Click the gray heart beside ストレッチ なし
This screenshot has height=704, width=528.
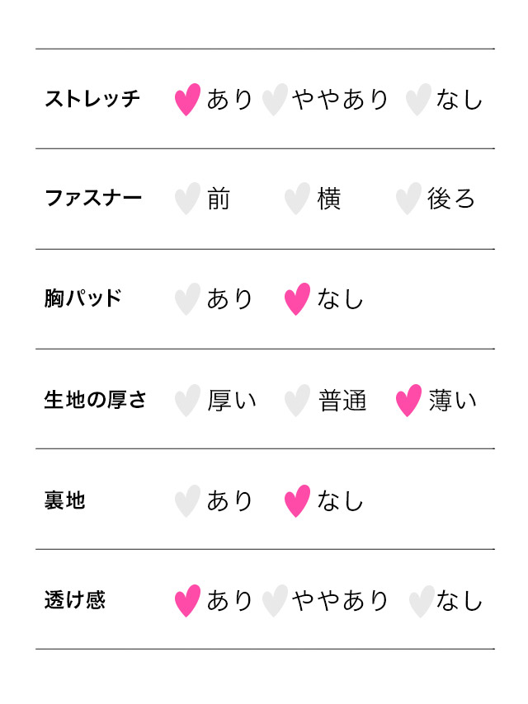click(x=419, y=100)
